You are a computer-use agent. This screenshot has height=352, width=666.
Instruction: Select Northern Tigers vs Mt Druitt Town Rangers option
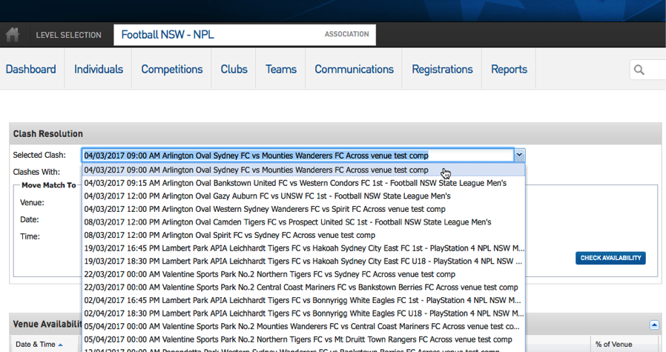(x=303, y=339)
